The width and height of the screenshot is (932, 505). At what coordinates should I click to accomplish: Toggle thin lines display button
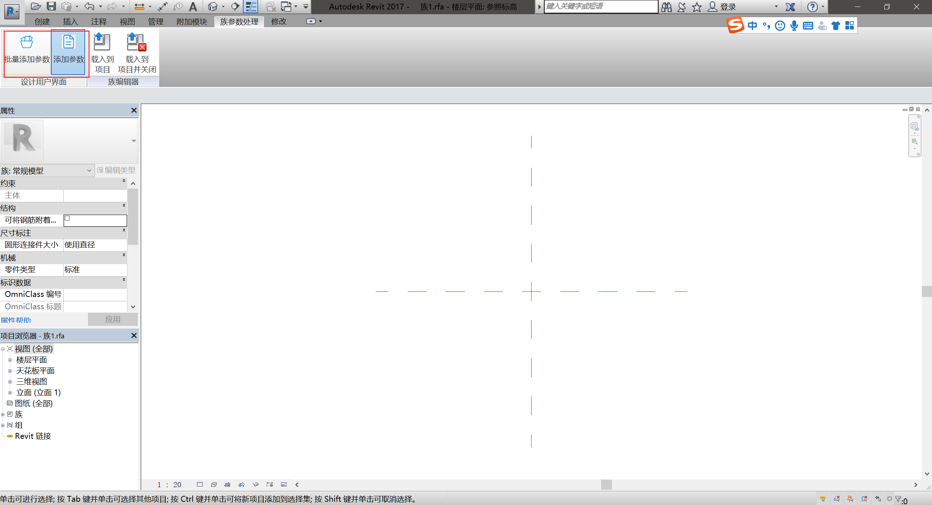coord(251,6)
